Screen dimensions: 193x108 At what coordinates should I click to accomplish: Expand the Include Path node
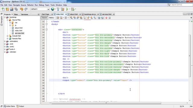coord(8,36)
